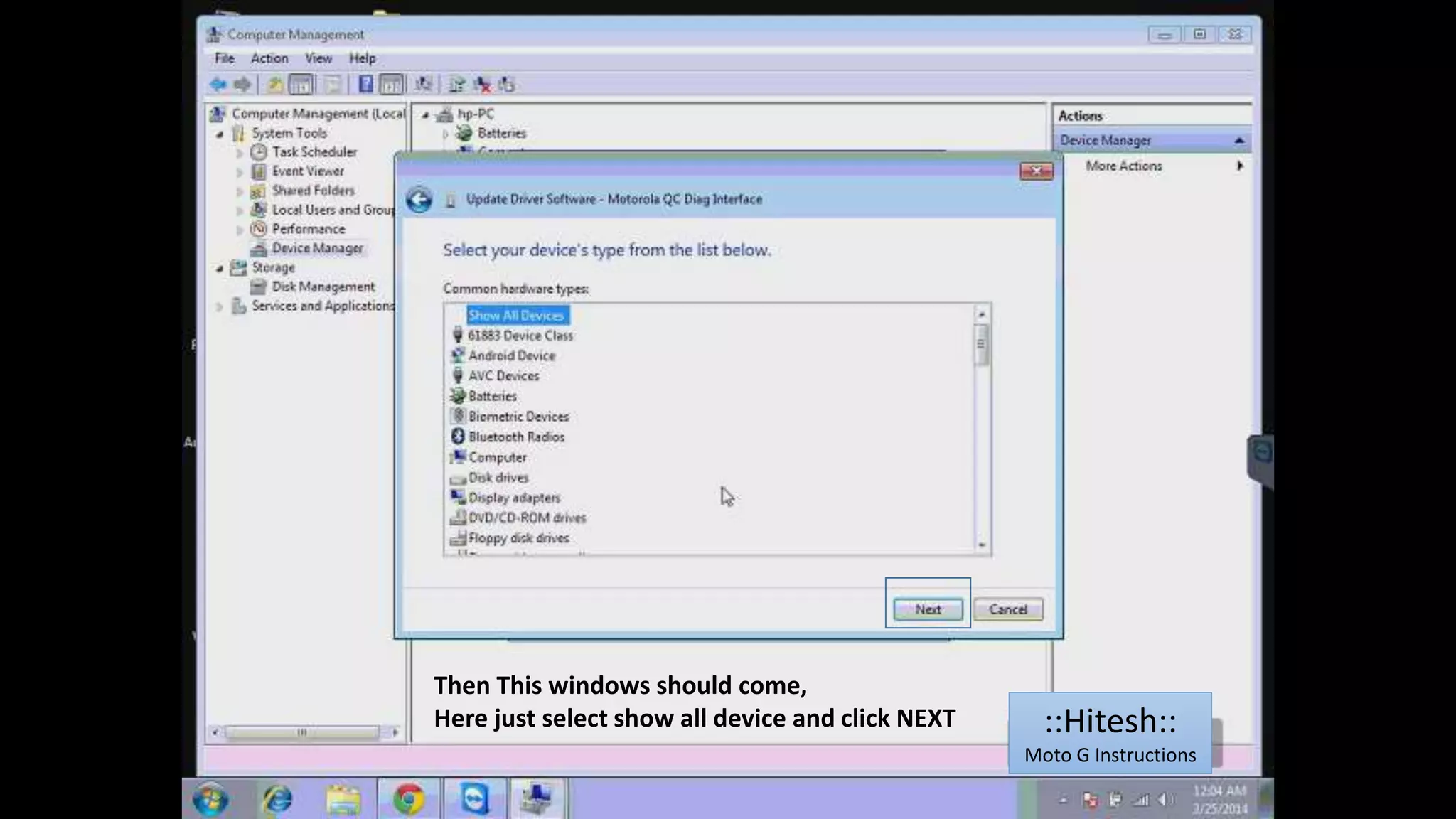Click the network signal tray icon
Image resolution: width=1456 pixels, height=819 pixels.
point(1141,800)
